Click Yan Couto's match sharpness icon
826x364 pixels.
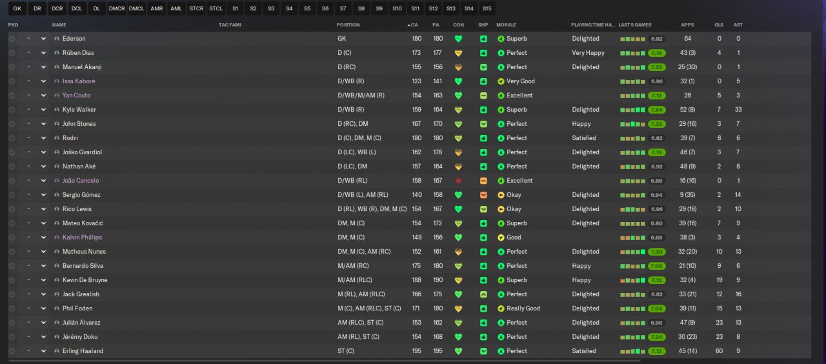point(483,96)
